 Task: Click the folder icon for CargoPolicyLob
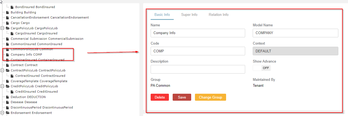pos(8,28)
